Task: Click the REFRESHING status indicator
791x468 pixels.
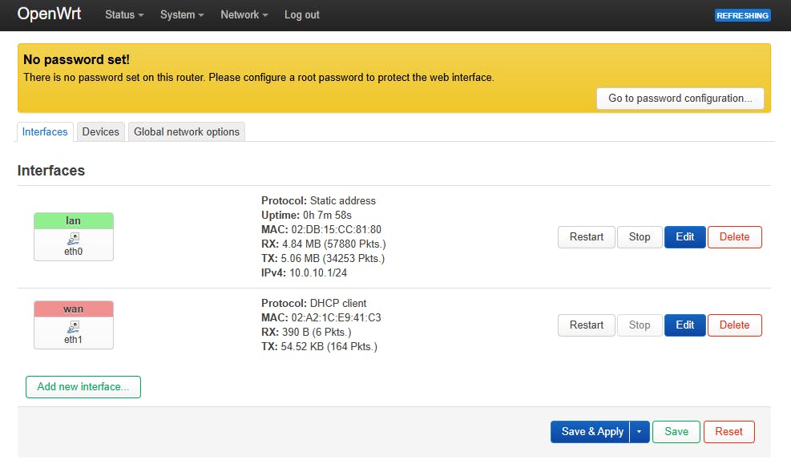Action: (742, 15)
